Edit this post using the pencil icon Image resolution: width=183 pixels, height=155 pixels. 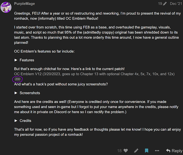[x=136, y=151]
